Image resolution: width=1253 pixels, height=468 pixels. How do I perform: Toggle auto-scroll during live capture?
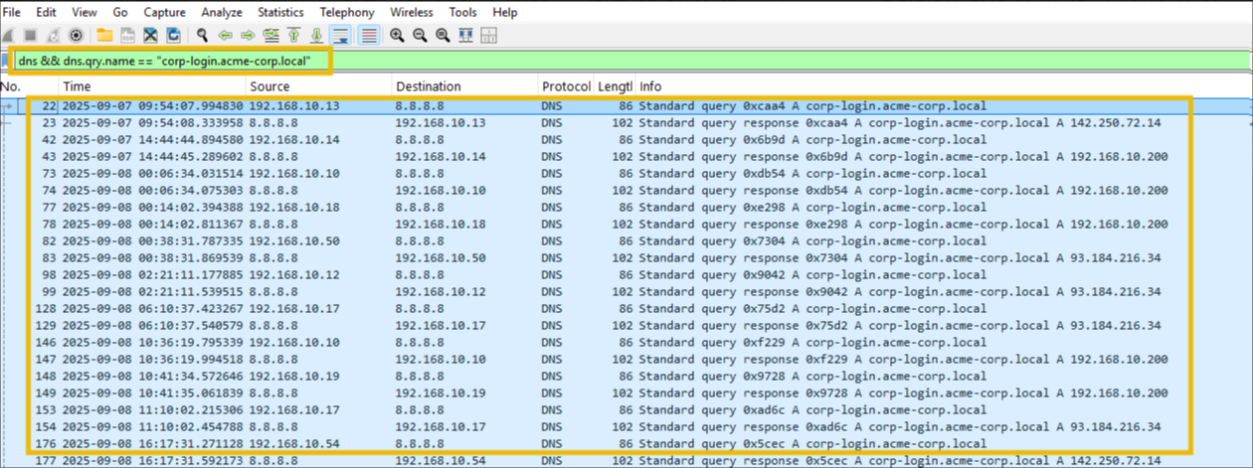pyautogui.click(x=340, y=36)
